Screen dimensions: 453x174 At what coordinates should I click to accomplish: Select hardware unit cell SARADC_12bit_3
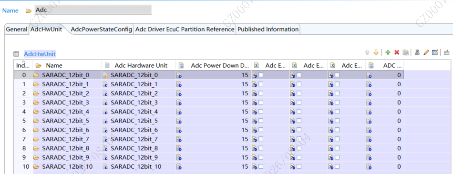(x=139, y=102)
